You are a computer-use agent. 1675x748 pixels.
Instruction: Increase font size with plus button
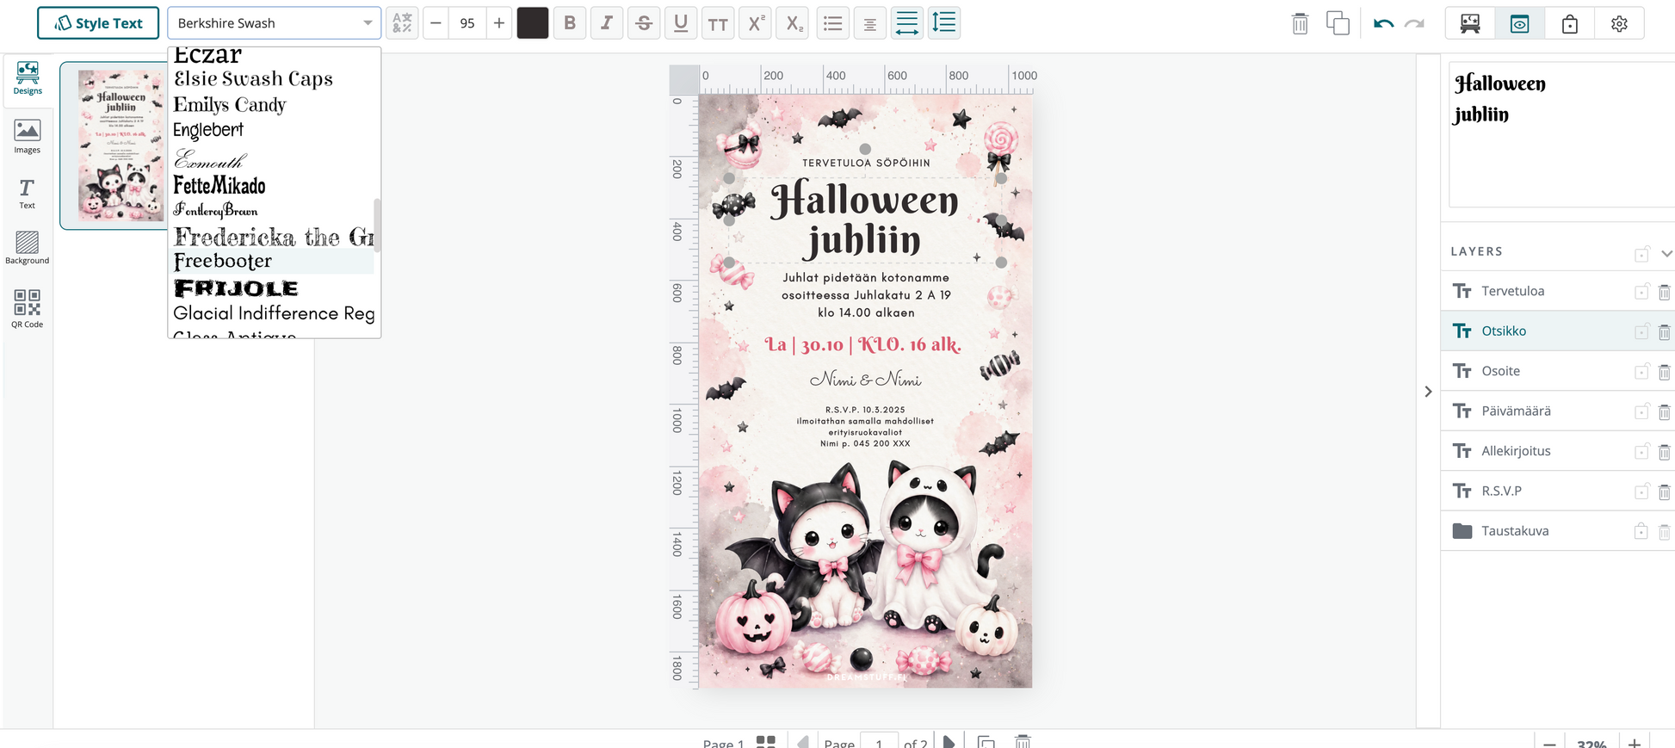[498, 23]
